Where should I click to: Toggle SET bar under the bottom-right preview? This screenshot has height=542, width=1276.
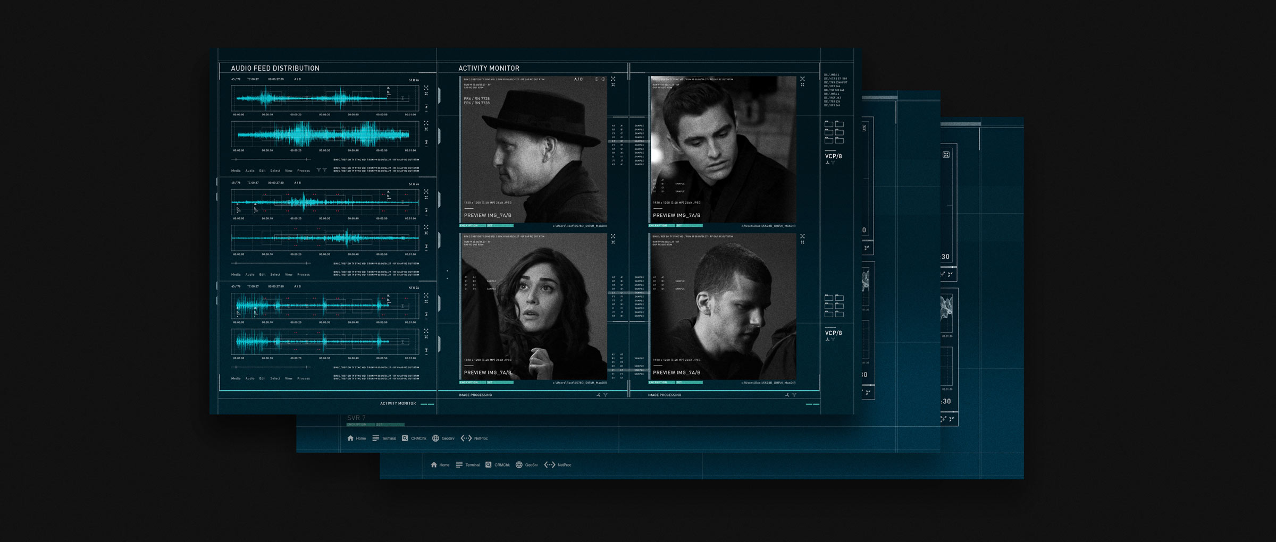(689, 383)
